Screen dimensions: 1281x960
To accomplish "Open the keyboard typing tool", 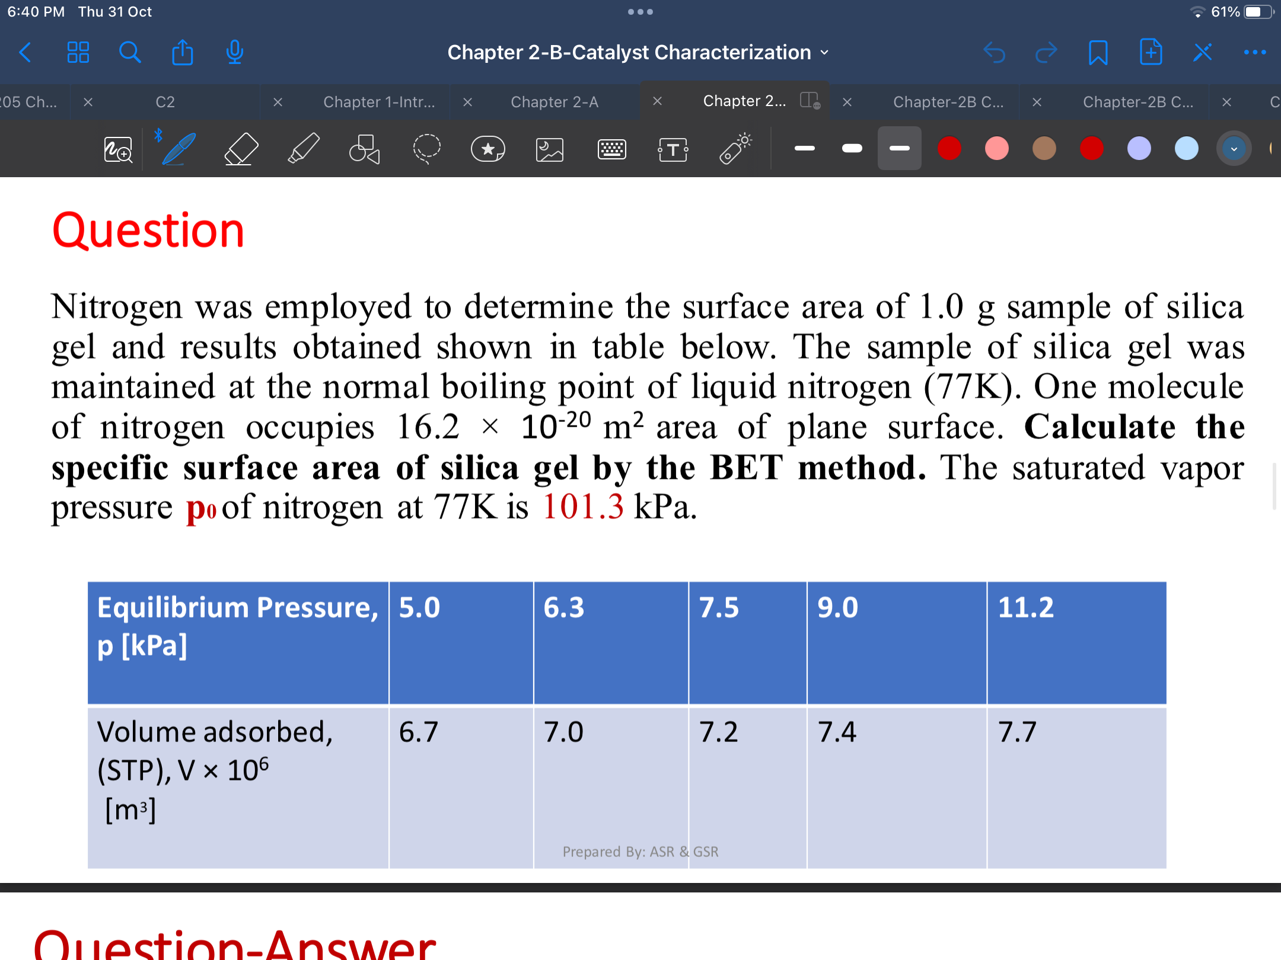I will 611,149.
